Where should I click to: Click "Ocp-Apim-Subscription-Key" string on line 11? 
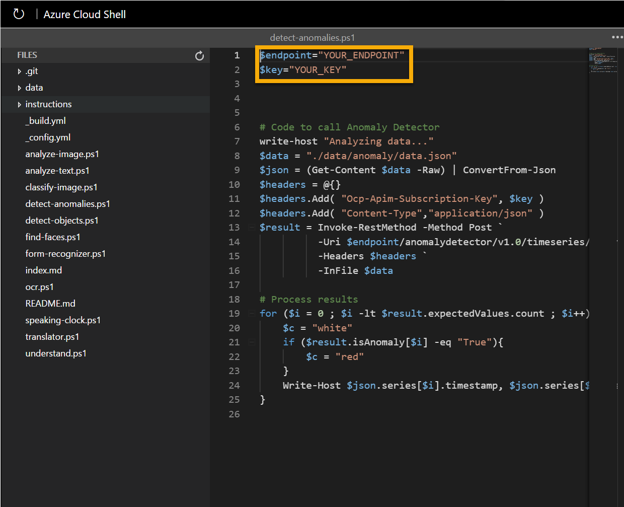pyautogui.click(x=419, y=199)
